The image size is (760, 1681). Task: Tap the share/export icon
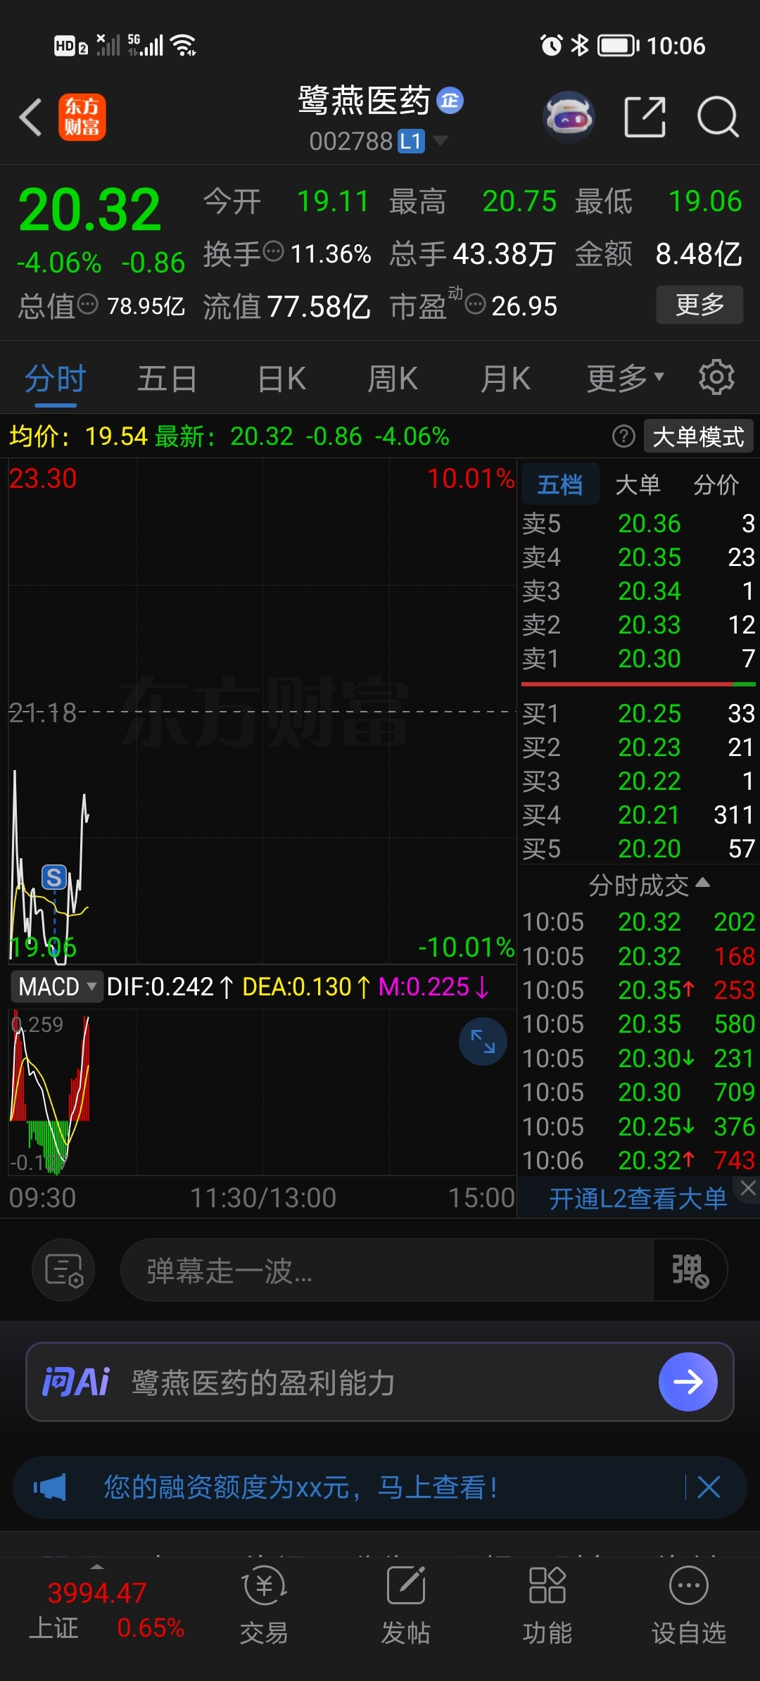click(x=645, y=117)
